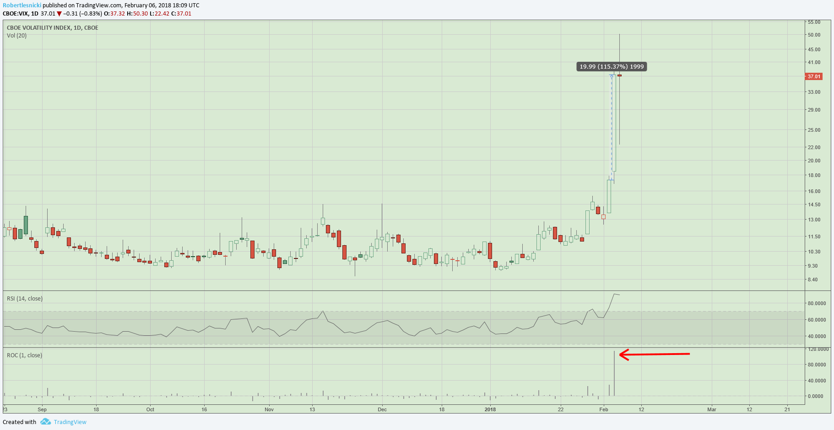Click the C:37.01 close value
Viewport: 834px width, 430px height.
(181, 14)
